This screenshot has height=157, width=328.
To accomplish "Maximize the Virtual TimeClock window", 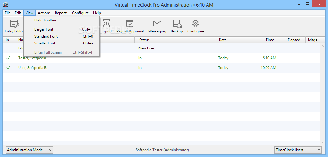I will point(307,3).
